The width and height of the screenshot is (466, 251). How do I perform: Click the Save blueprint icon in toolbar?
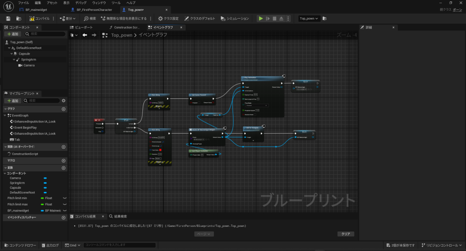pyautogui.click(x=8, y=19)
